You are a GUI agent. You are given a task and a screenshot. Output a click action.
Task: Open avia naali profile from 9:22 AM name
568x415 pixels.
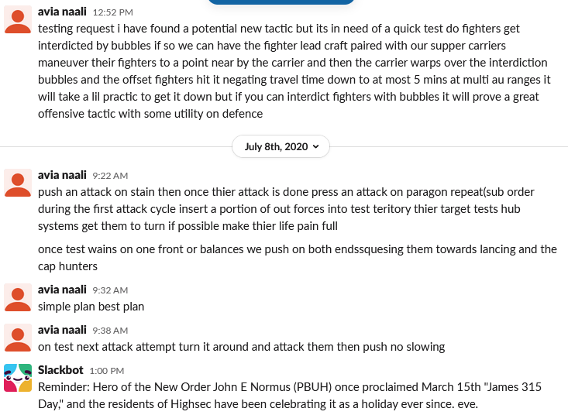coord(62,175)
